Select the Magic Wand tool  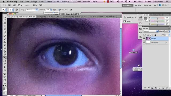tap(5, 26)
